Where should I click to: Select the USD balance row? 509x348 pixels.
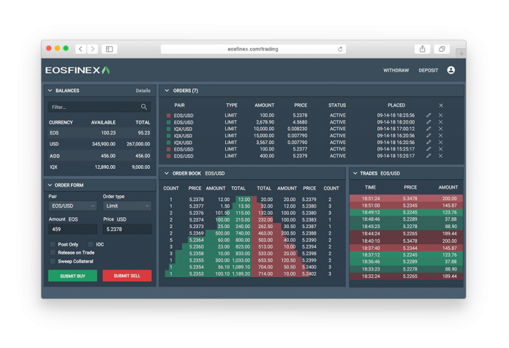click(x=99, y=144)
